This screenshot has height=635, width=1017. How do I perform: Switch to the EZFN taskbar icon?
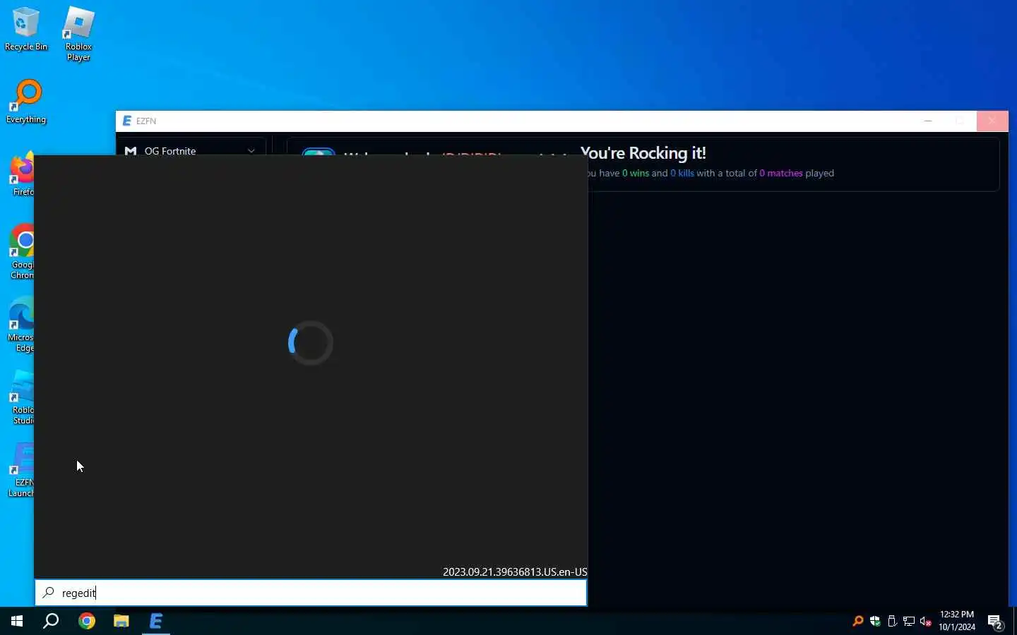coord(156,622)
